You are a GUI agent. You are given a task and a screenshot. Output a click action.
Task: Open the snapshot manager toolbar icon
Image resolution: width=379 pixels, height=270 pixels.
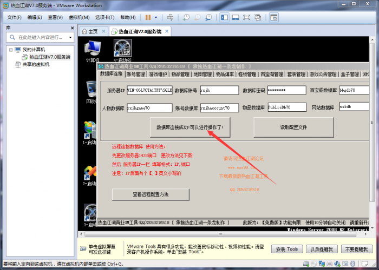click(x=208, y=17)
